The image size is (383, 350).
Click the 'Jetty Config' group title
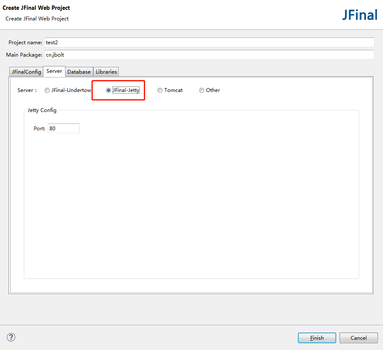tap(42, 110)
